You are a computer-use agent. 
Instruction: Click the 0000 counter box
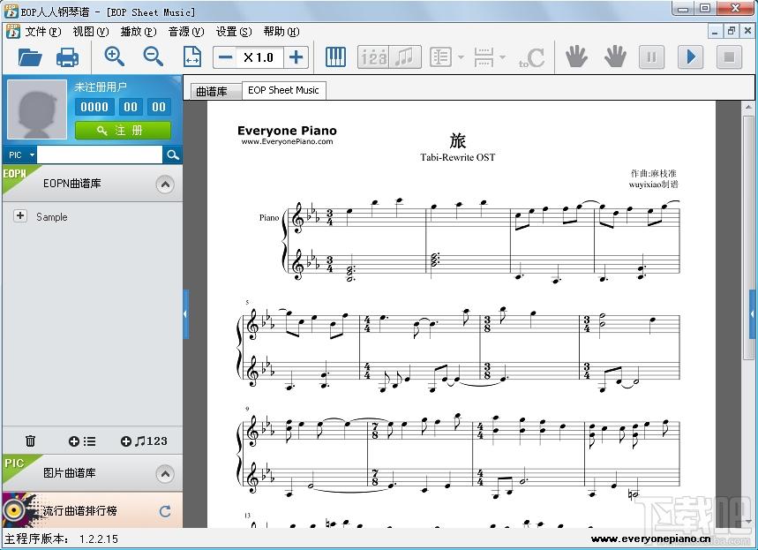(x=94, y=107)
